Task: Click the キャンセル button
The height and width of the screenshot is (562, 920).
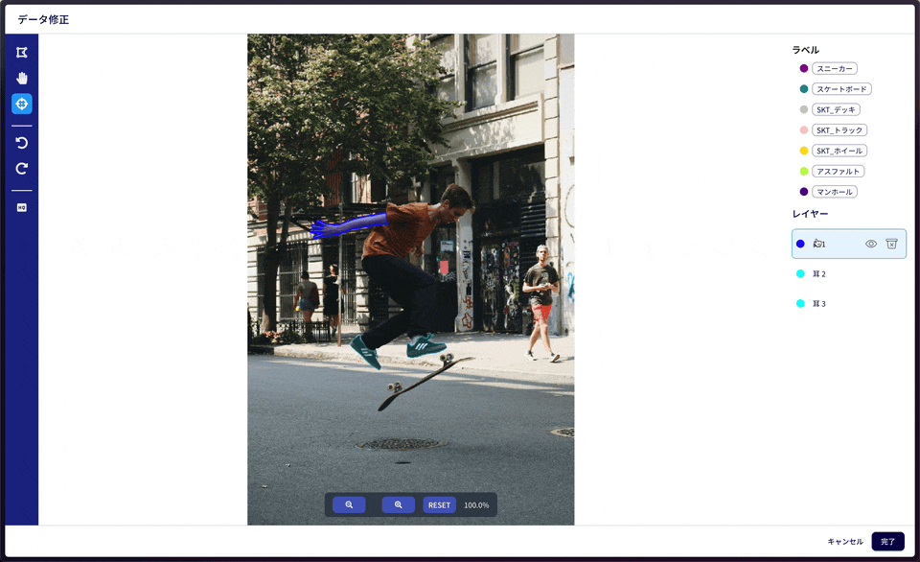Action: click(x=844, y=542)
